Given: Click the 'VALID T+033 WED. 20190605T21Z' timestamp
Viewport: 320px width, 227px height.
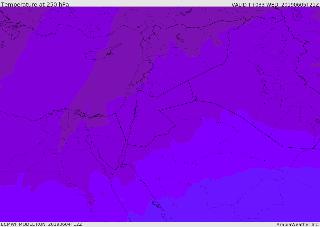Looking at the screenshot, I should (275, 4).
